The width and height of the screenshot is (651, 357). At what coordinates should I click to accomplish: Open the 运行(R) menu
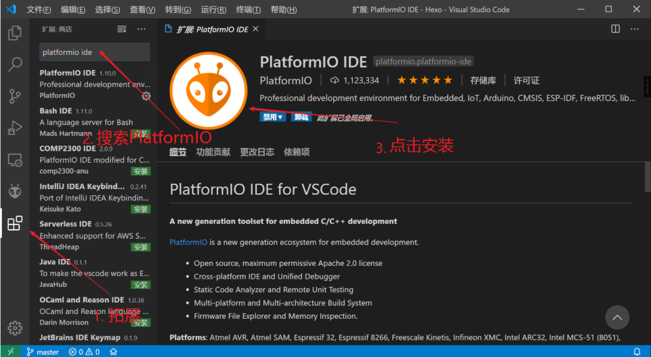(x=214, y=9)
